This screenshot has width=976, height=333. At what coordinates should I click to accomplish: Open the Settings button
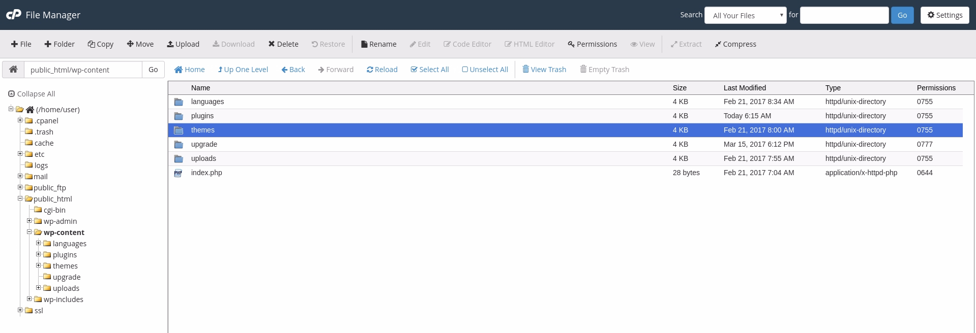[944, 15]
